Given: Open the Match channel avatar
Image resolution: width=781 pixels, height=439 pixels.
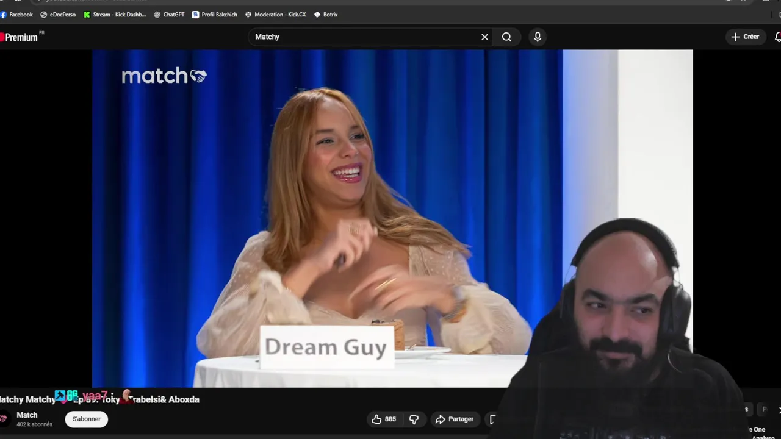Looking at the screenshot, I should click(x=4, y=419).
